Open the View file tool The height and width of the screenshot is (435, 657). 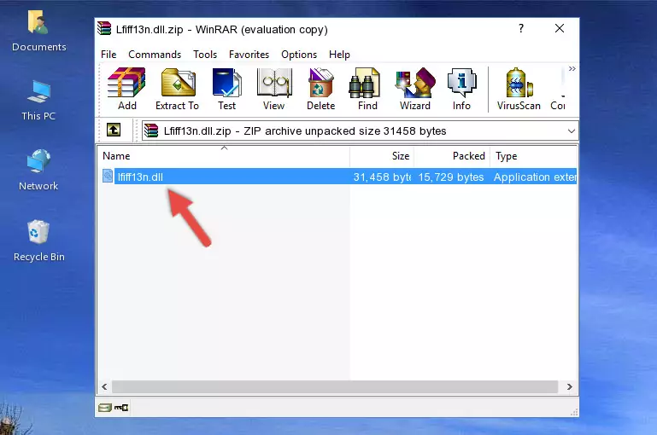click(274, 89)
